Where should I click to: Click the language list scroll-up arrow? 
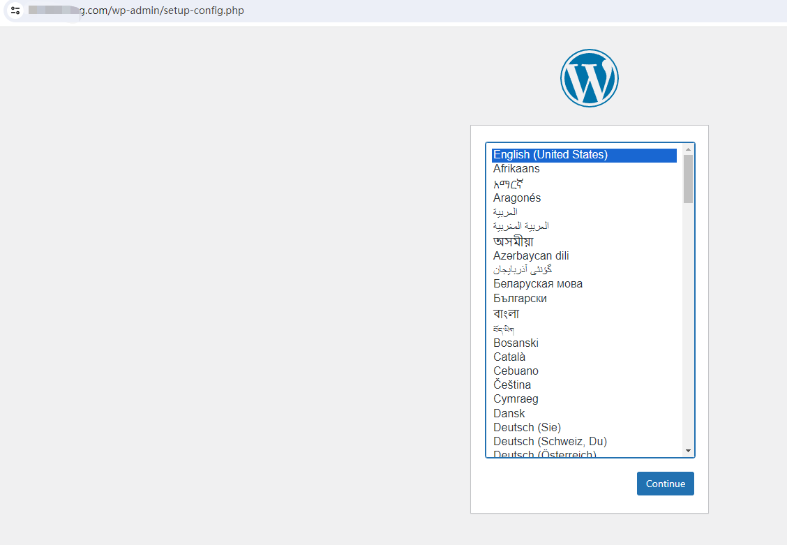688,149
